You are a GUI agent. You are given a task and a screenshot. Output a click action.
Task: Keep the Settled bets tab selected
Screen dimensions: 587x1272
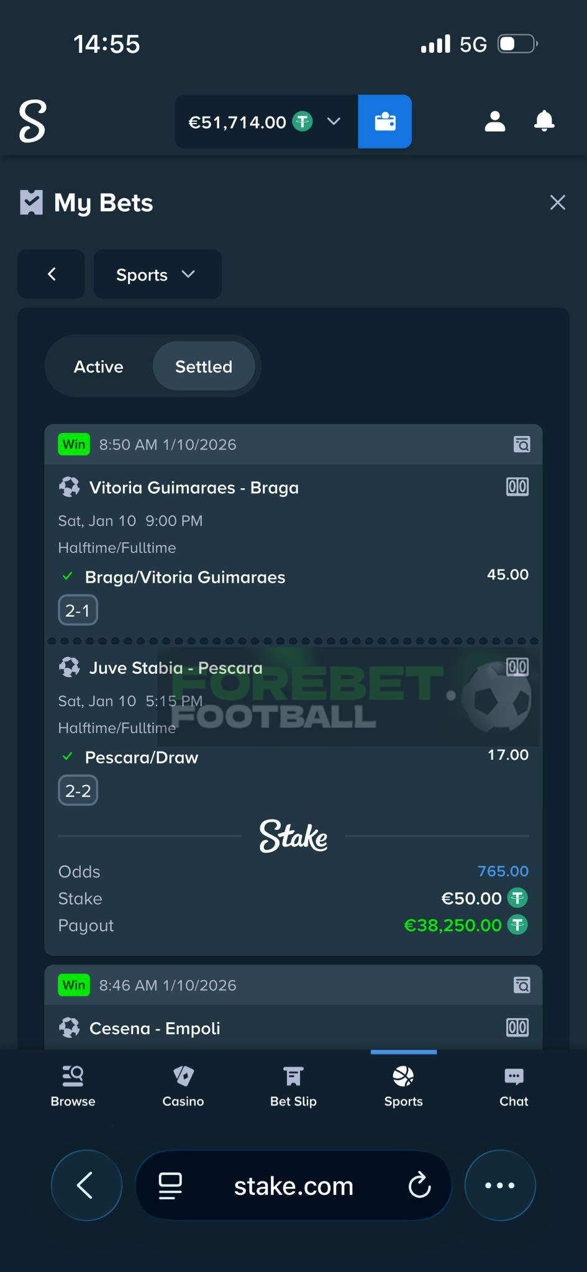[x=203, y=366]
